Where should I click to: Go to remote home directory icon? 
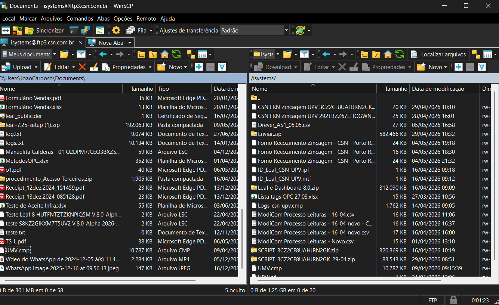click(x=388, y=55)
